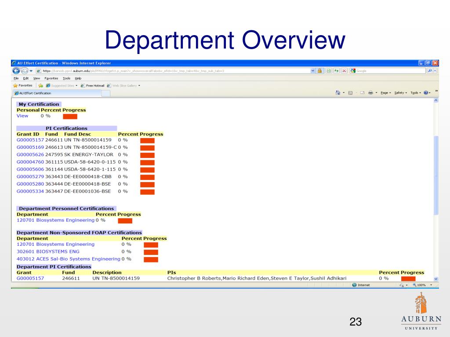Click the Home icon in command bar
Image resolution: width=450 pixels, height=337 pixels.
(338, 93)
